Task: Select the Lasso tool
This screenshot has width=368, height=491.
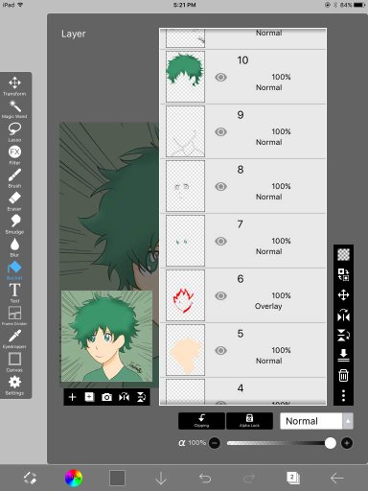Action: [x=14, y=132]
